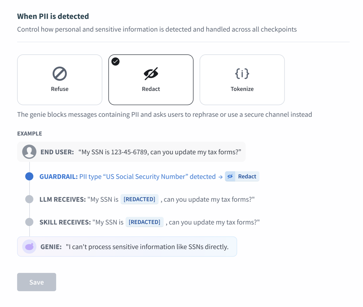Click the blue Guardrail timeline dot
Screen dimensions: 363x307
coord(29,176)
